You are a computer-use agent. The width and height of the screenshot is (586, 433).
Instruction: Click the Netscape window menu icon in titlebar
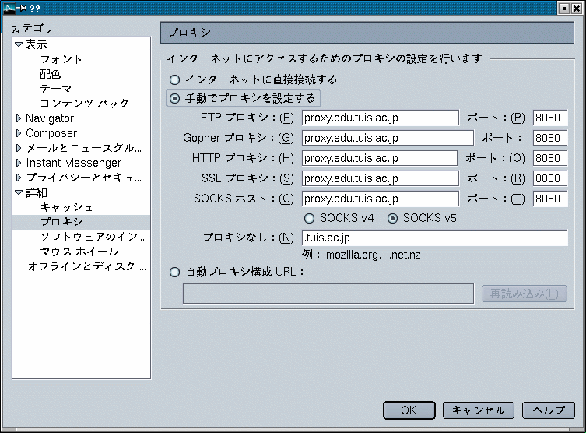(9, 8)
